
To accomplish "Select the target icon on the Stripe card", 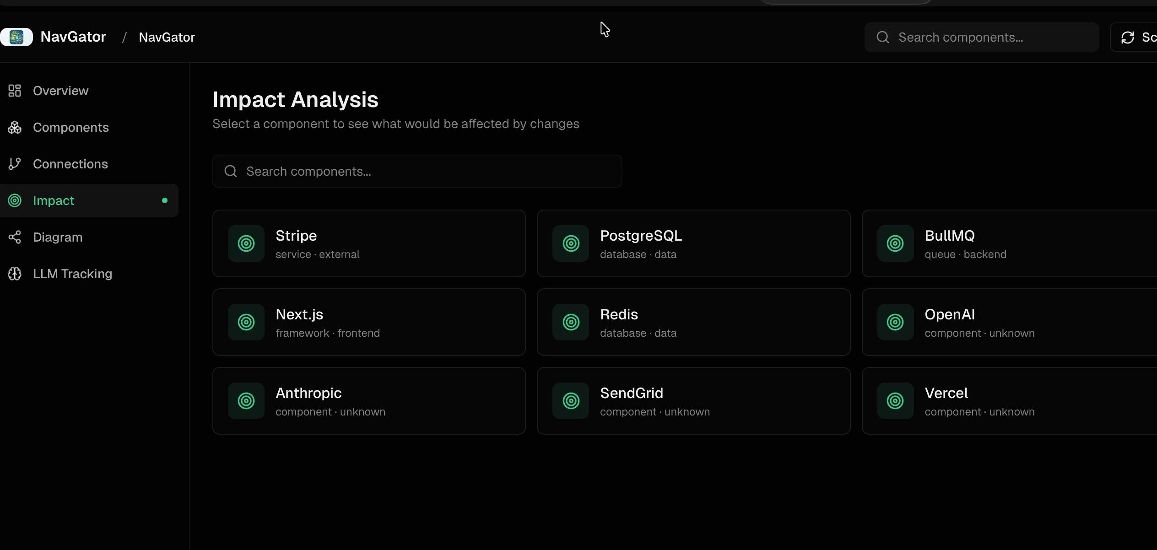I will coord(246,243).
